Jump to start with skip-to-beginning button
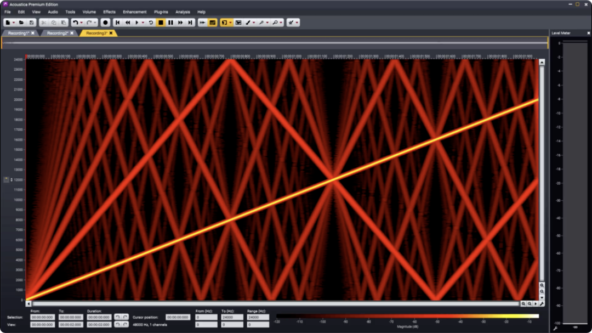This screenshot has width=592, height=333. pyautogui.click(x=117, y=22)
